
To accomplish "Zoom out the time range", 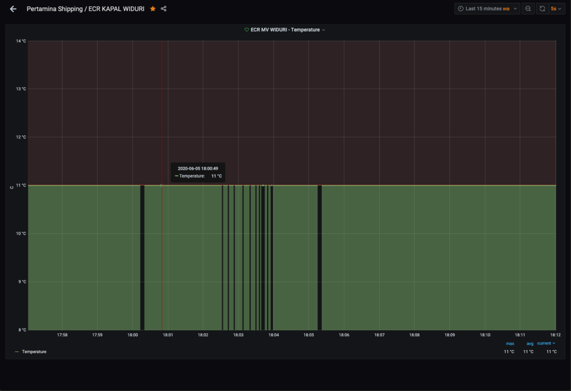I will (x=528, y=9).
